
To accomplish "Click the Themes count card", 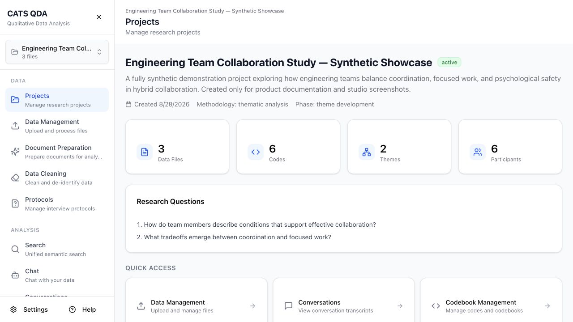I will tap(399, 147).
